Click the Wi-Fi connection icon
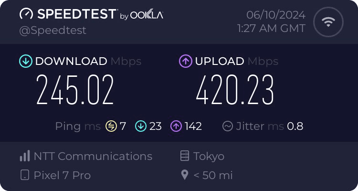This screenshot has height=191, width=358. 327,22
